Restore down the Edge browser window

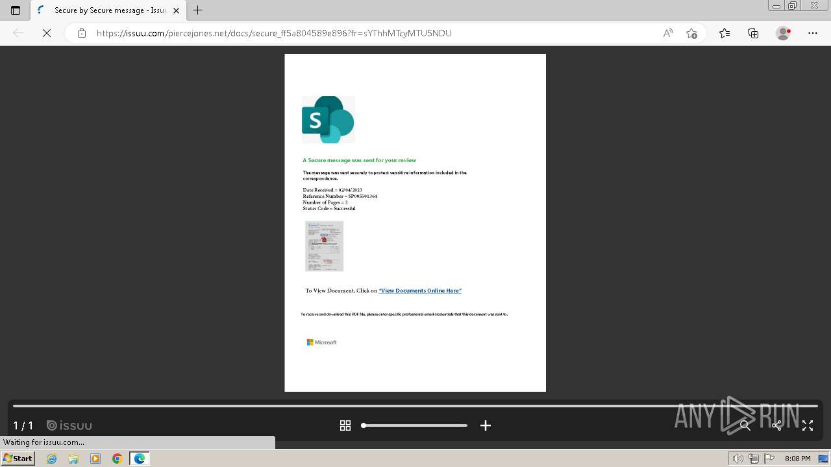(x=793, y=6)
